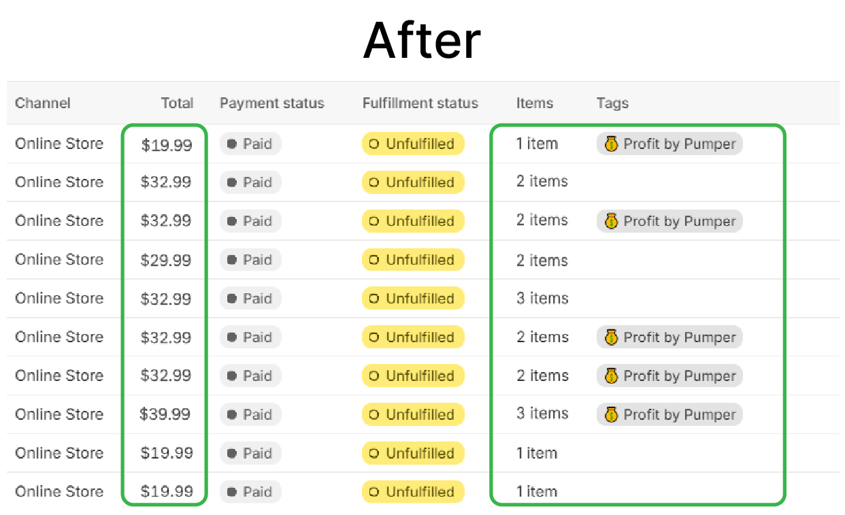Click the $39.99 total amount
Viewport: 845px width, 515px height.
click(x=165, y=414)
